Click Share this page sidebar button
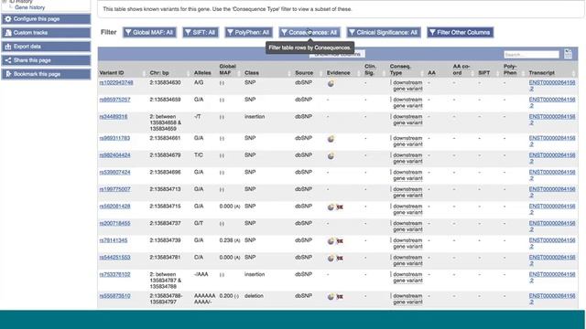586x329 pixels. [x=46, y=60]
